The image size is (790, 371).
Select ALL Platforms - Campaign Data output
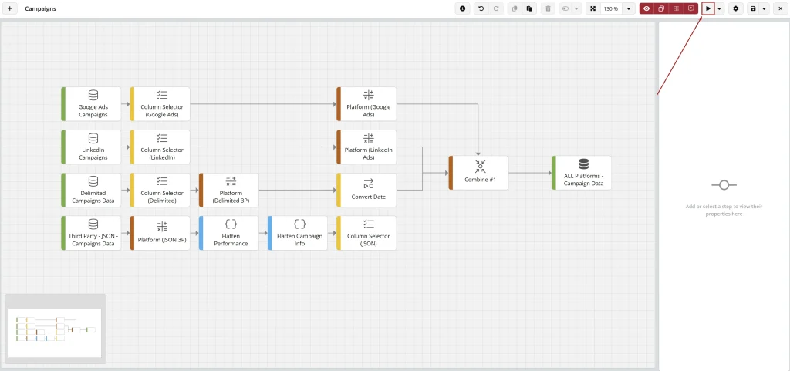(x=582, y=173)
